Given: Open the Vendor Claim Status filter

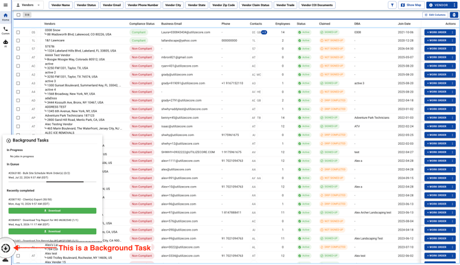Looking at the screenshot, I should pos(255,5).
